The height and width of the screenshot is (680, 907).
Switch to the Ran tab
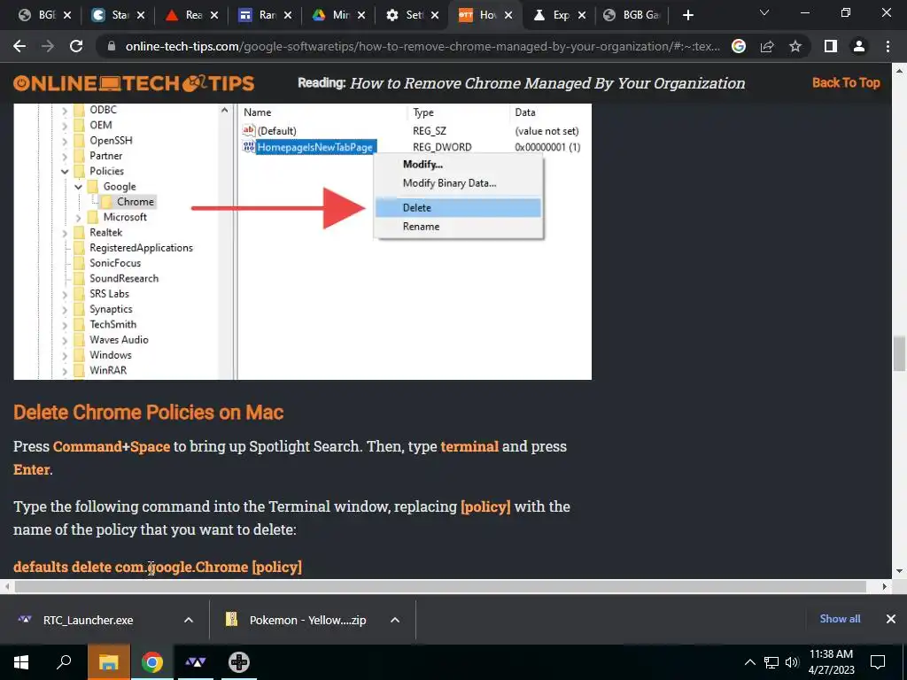(260, 15)
